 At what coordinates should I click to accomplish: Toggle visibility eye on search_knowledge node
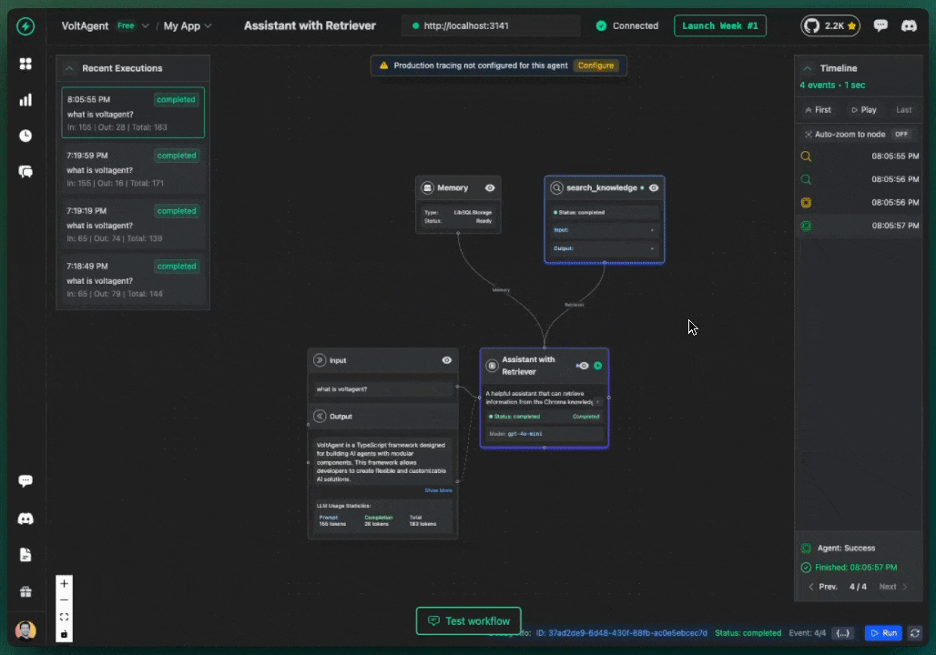click(x=654, y=188)
